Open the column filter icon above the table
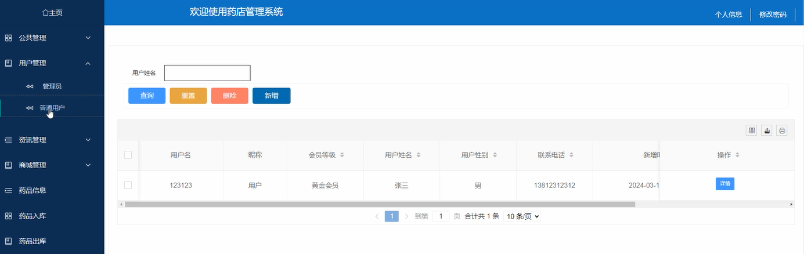The image size is (804, 254). [x=752, y=130]
